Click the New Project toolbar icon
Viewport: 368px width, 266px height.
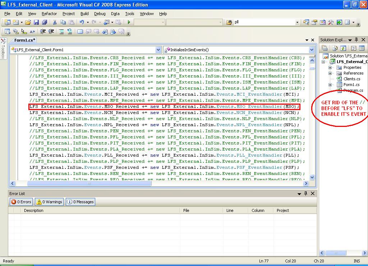[x=8, y=22]
